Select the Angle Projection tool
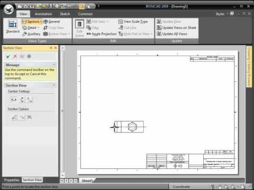Image resolution: width=254 pixels, height=190 pixels. (x=102, y=34)
